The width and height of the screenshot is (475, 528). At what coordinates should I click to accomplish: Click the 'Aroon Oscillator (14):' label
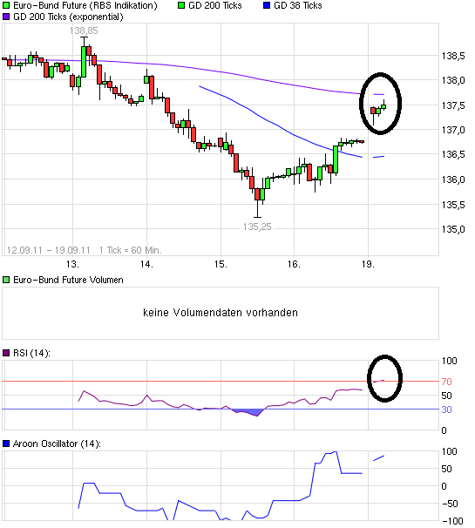(x=57, y=443)
